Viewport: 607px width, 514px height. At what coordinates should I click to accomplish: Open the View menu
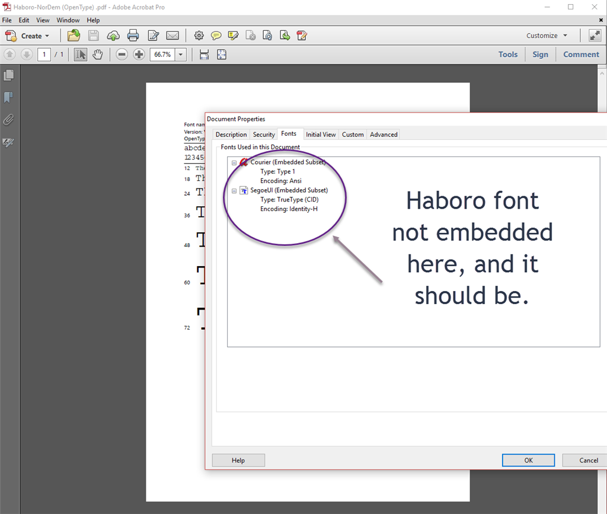click(x=43, y=20)
